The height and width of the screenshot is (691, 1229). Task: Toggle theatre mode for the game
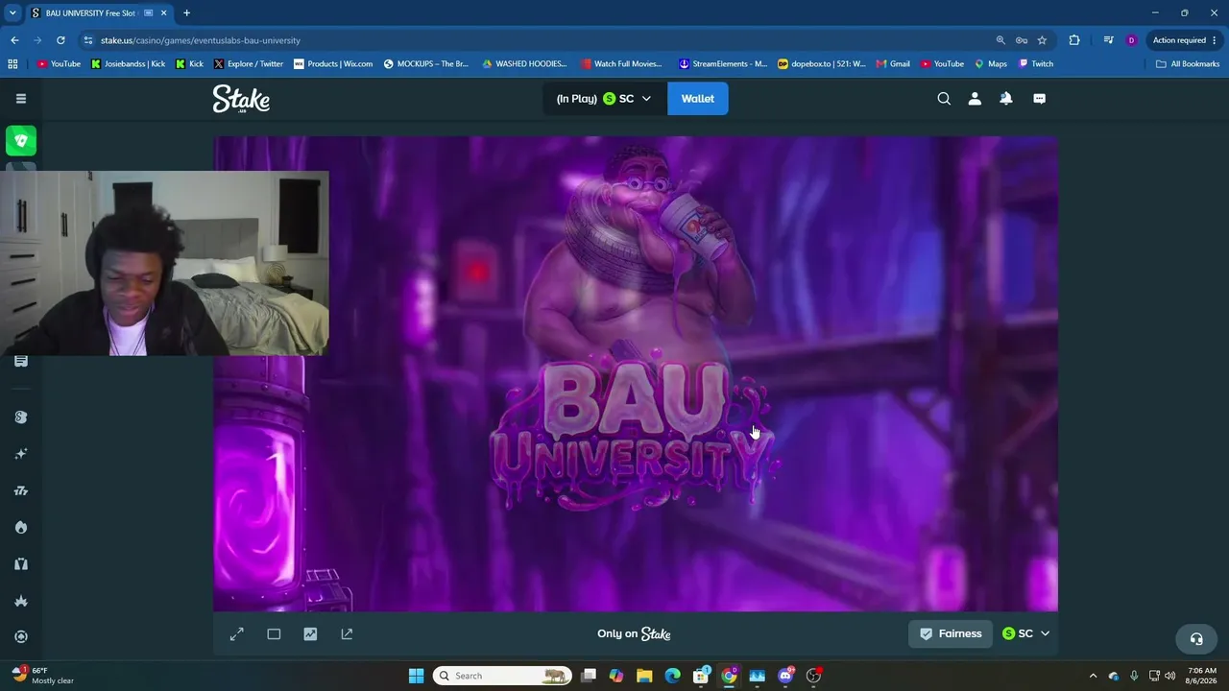coord(274,634)
